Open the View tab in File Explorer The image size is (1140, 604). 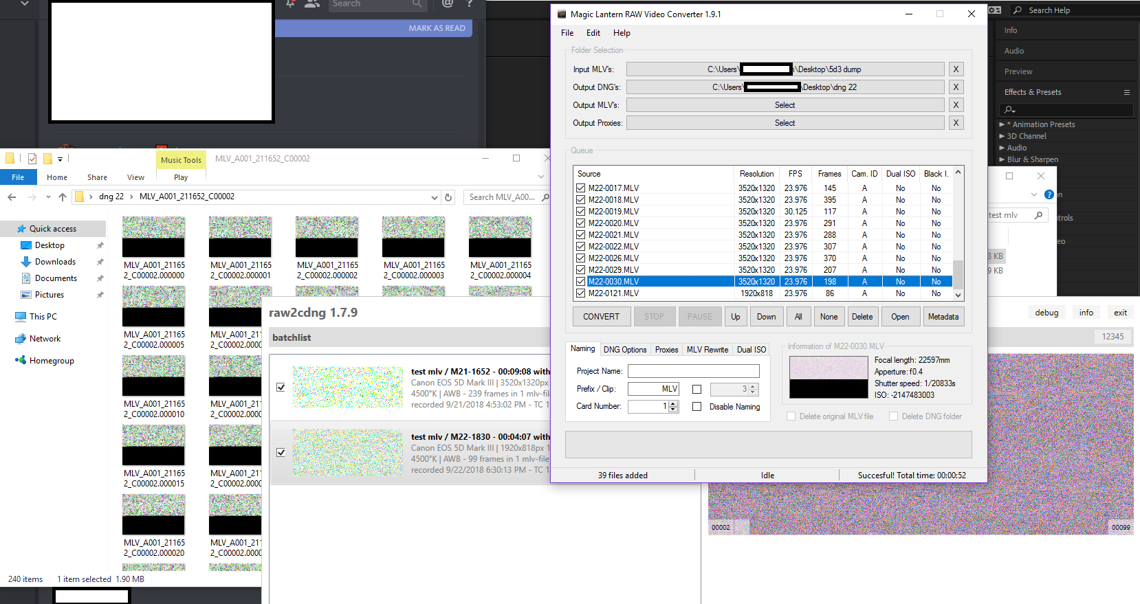point(135,177)
